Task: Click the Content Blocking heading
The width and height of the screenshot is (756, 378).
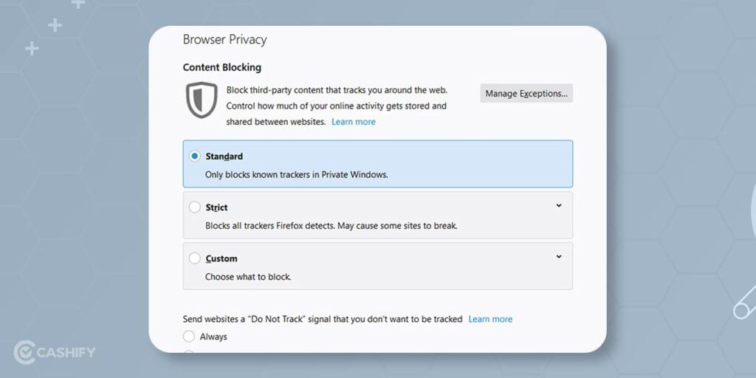Action: point(221,67)
